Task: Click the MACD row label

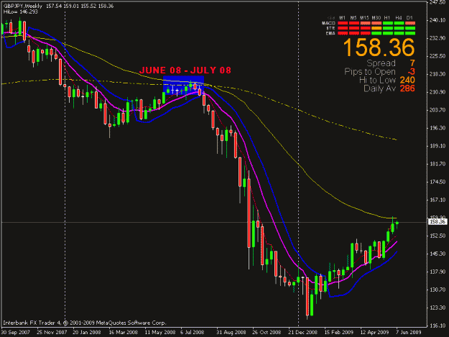Action: [328, 23]
